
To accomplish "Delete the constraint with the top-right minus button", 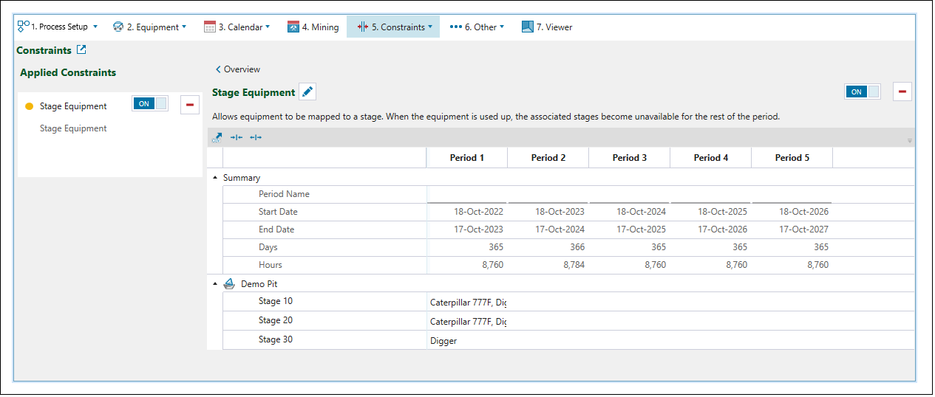I will [x=902, y=92].
